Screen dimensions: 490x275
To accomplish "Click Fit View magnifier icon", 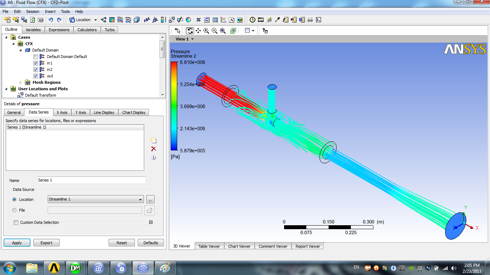I will tap(223, 31).
